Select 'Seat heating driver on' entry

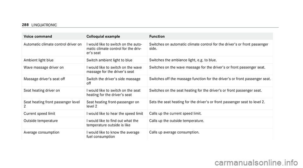pos(42,90)
